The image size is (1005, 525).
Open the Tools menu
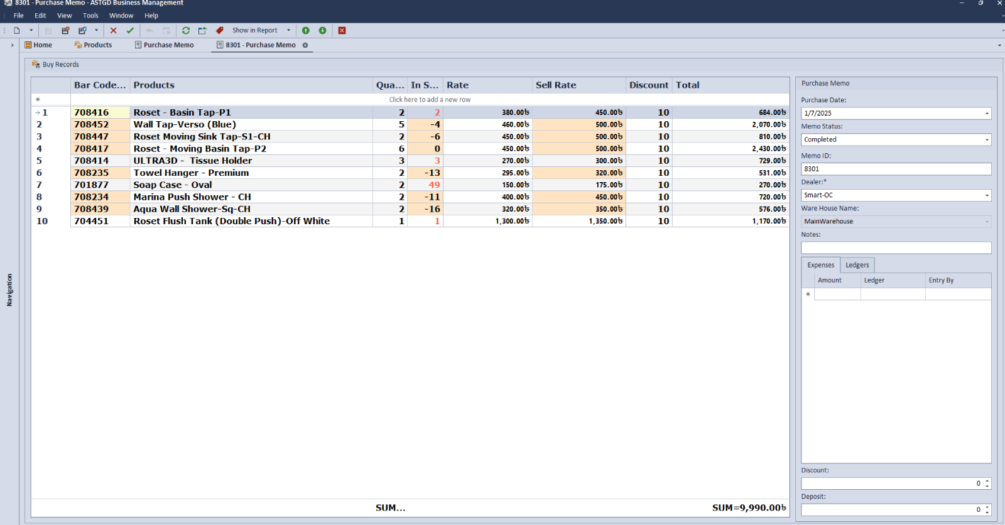[90, 16]
